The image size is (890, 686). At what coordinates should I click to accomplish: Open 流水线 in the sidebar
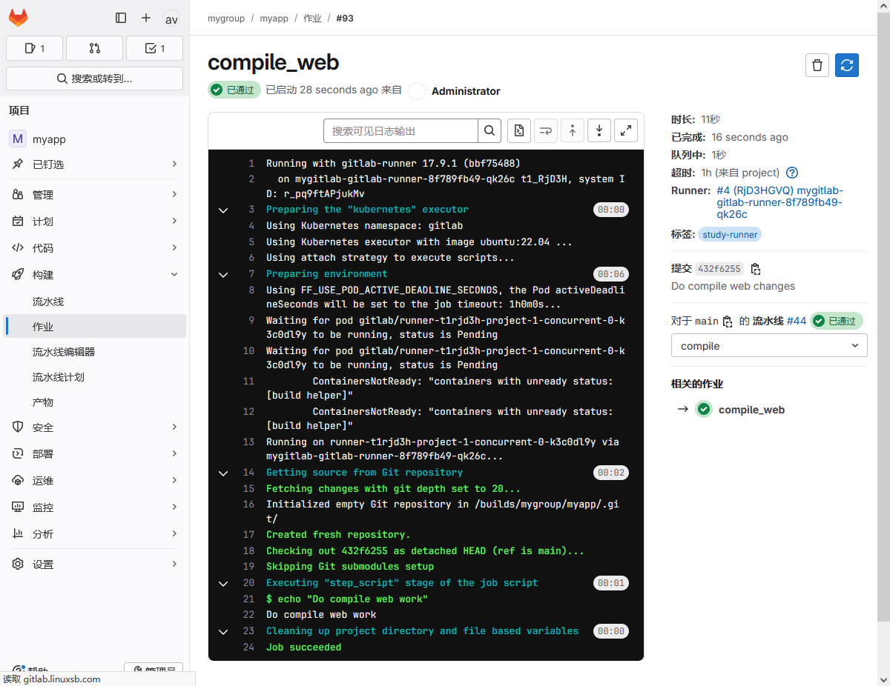pos(94,302)
